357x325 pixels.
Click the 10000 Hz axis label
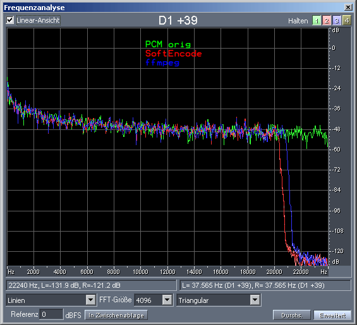140,271
